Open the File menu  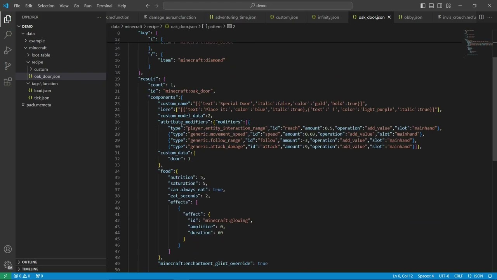(x=17, y=6)
